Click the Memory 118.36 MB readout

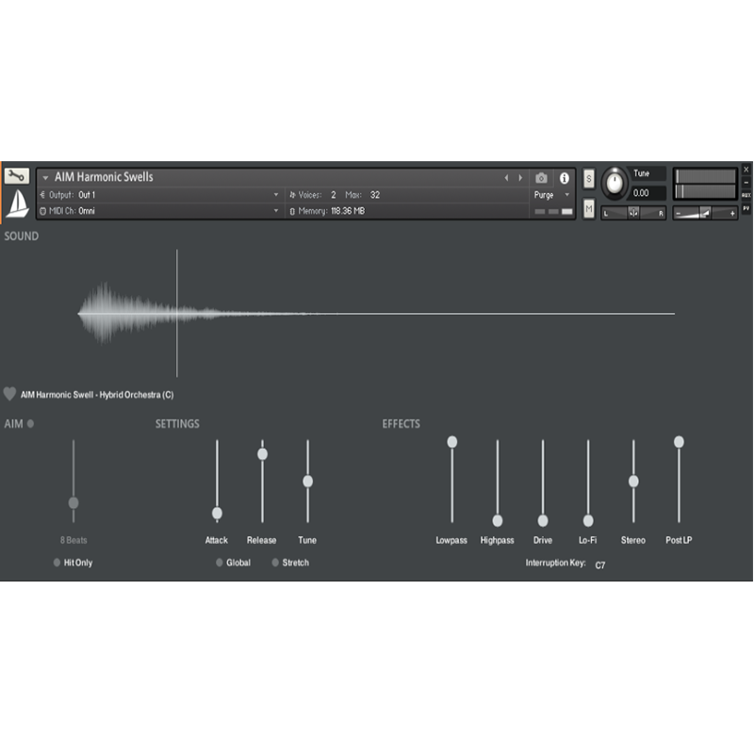327,211
